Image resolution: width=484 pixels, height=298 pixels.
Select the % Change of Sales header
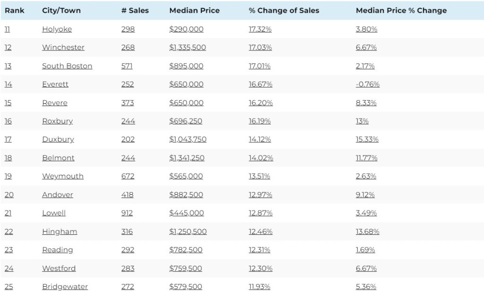click(284, 10)
